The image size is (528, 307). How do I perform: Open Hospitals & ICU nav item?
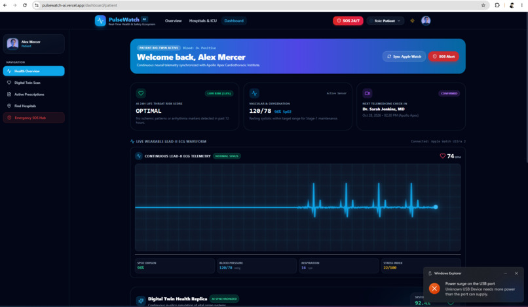(x=202, y=20)
